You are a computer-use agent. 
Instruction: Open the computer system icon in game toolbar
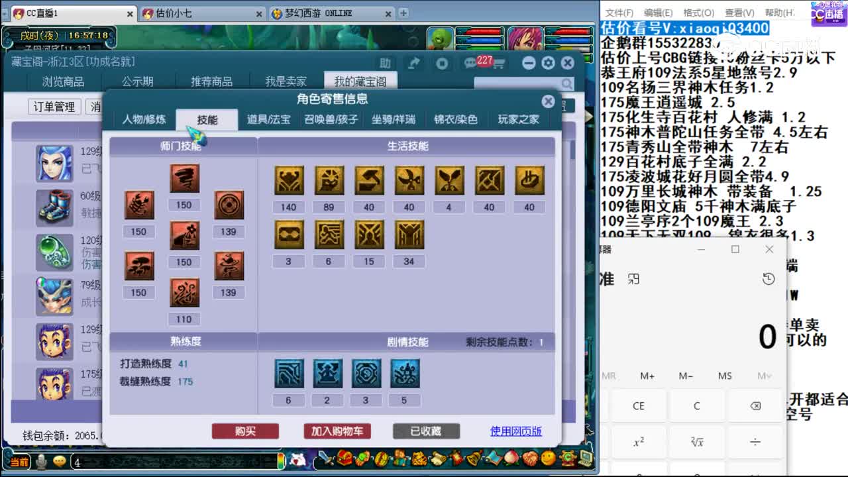586,458
